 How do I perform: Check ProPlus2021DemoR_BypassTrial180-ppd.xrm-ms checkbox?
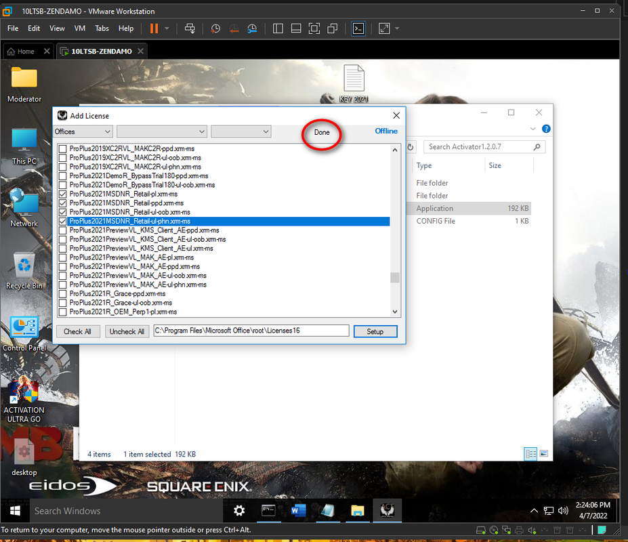click(63, 176)
